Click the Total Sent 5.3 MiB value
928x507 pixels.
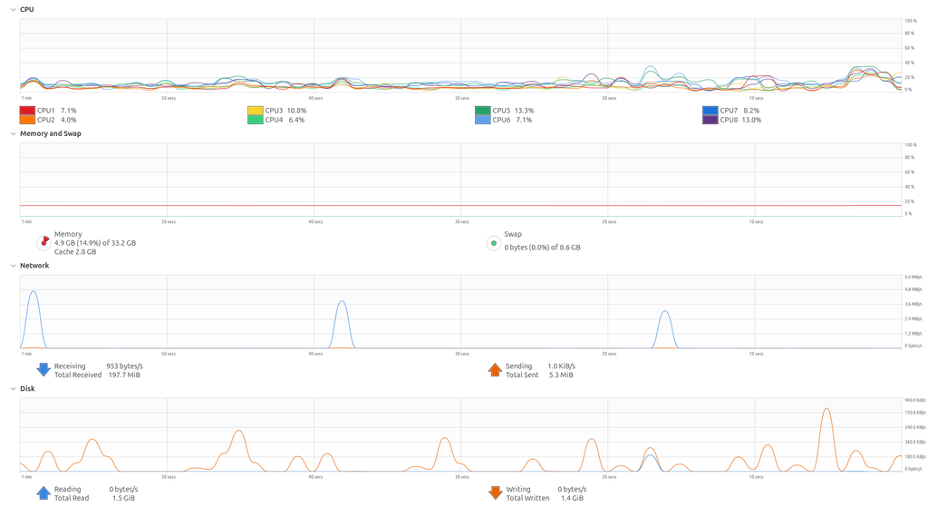tap(561, 375)
